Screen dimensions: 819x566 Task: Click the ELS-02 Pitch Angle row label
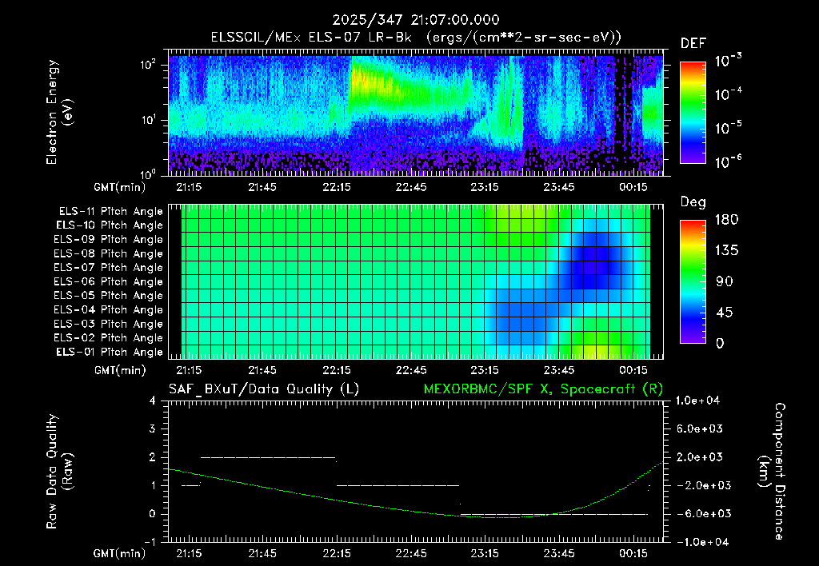tap(108, 338)
